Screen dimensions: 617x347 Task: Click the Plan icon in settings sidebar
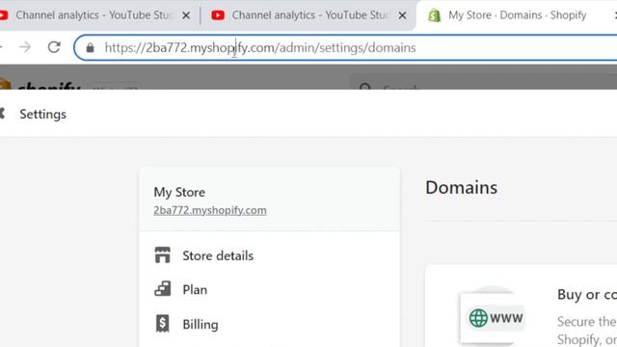point(163,289)
